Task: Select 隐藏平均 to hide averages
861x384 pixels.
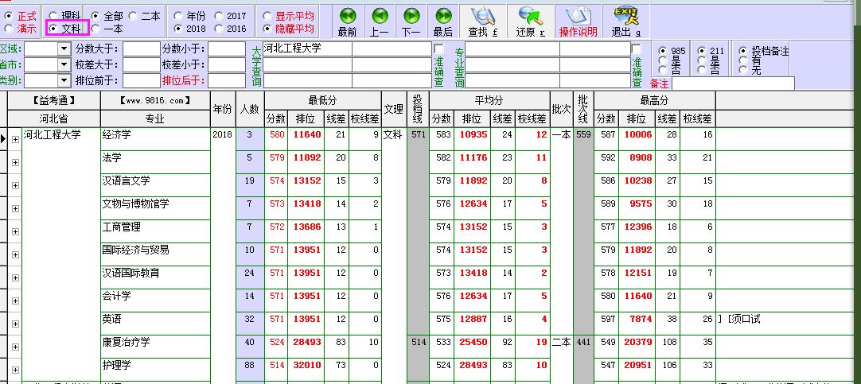Action: [267, 29]
